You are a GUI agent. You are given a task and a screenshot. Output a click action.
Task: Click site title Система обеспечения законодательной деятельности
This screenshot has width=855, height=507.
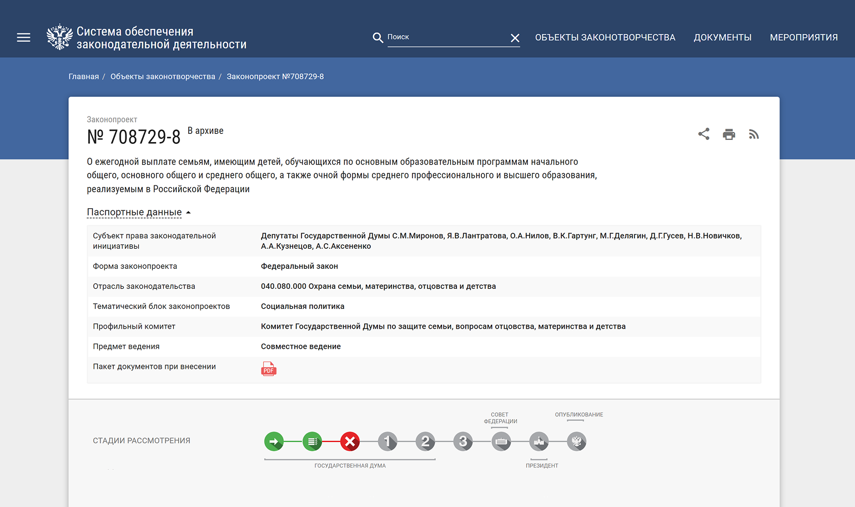pos(162,38)
